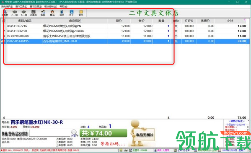Go to previous group with 上一组 arrow
Viewport: 251px width, 153px height.
click(x=14, y=13)
